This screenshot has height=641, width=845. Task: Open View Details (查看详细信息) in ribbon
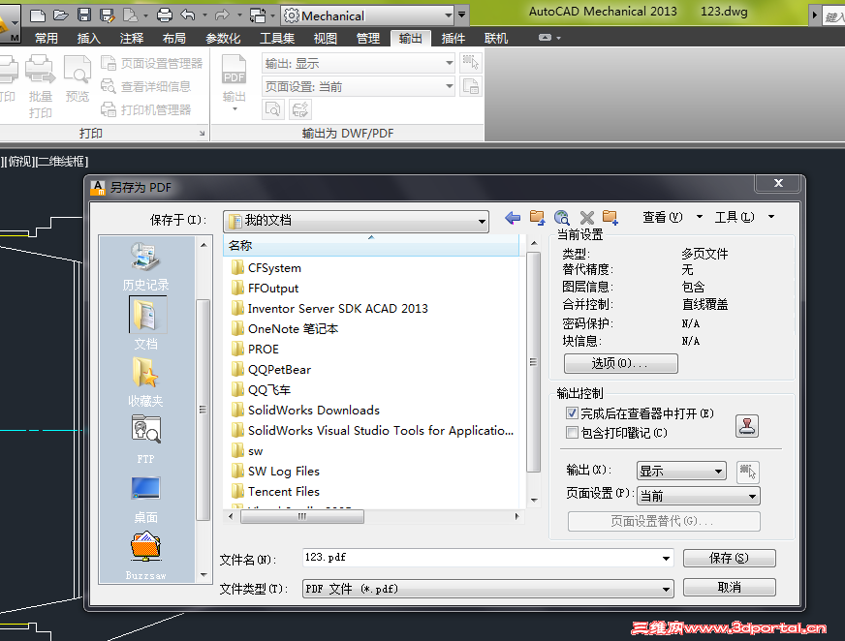(145, 86)
